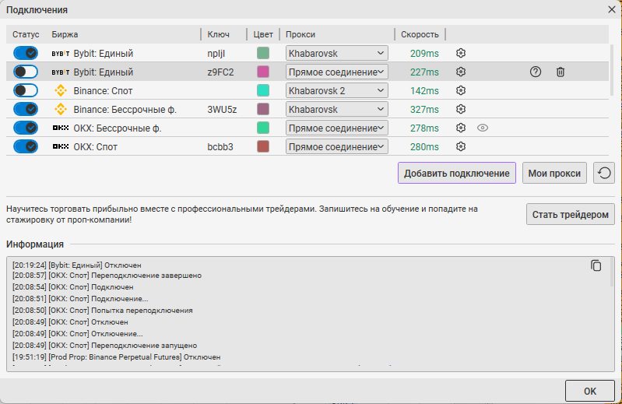Copy log with the Информация copy icon

(x=596, y=265)
